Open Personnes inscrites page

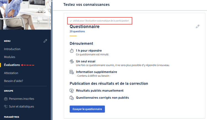[22, 99]
